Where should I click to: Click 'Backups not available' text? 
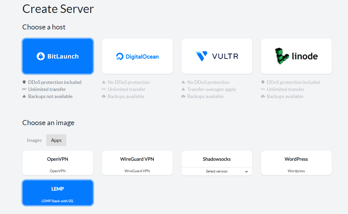click(x=50, y=97)
